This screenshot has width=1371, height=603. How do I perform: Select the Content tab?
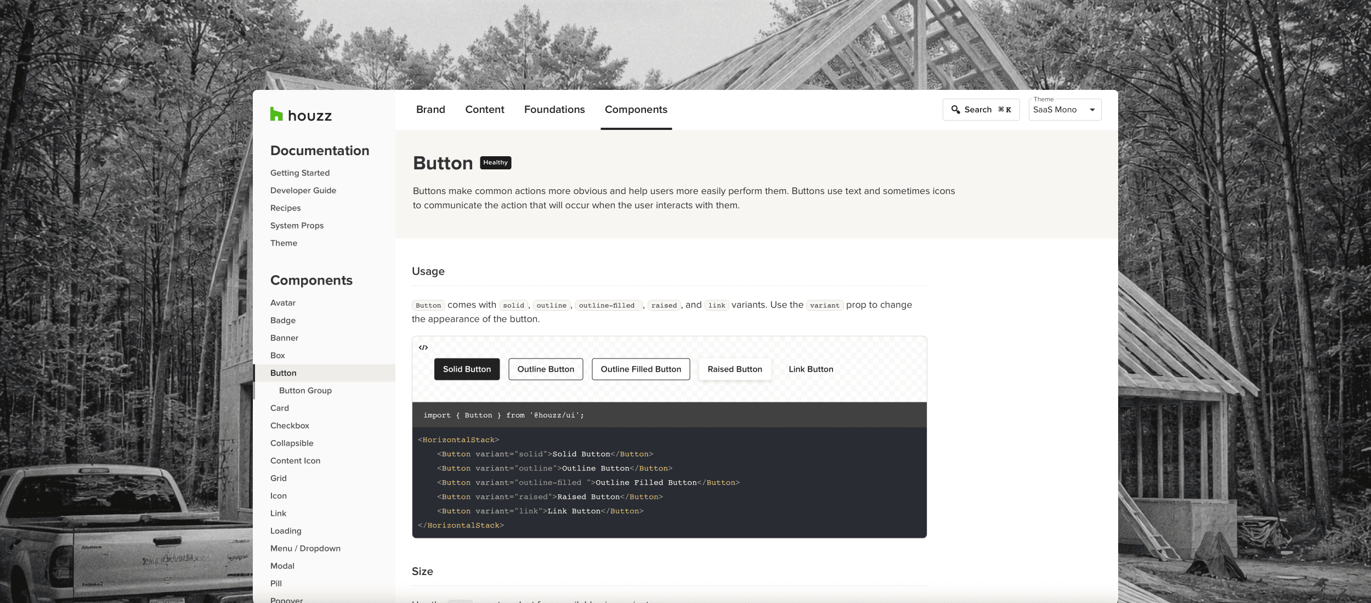click(x=484, y=110)
